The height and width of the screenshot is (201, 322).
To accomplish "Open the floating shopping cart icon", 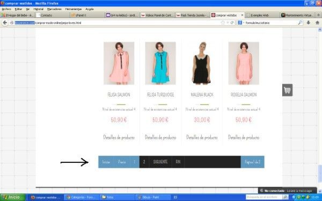I will 287,90.
